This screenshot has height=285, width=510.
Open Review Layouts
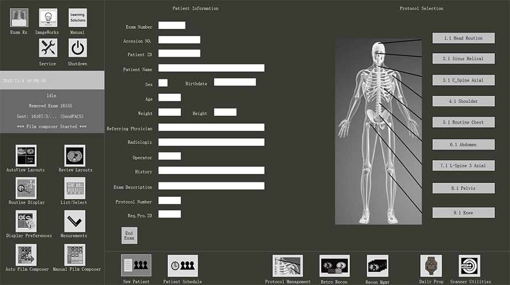[75, 155]
